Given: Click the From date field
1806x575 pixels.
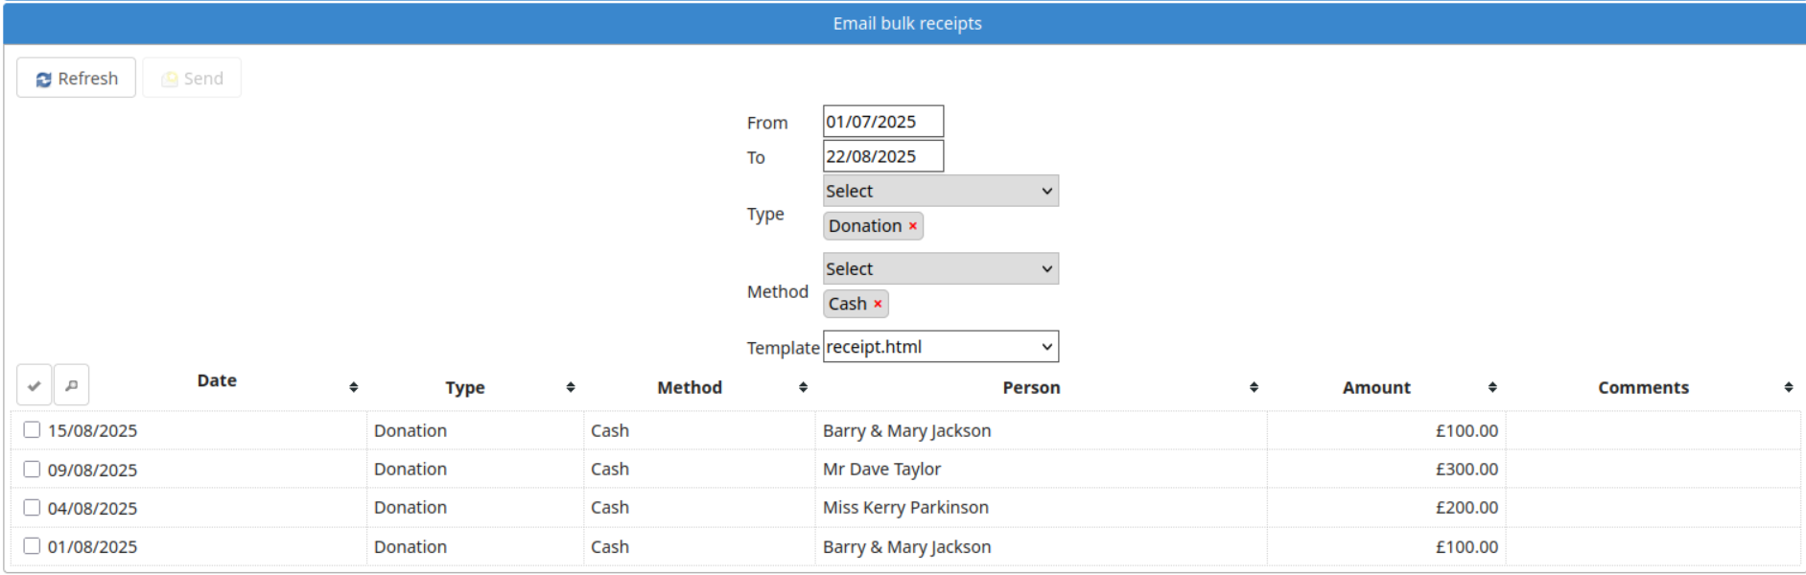Looking at the screenshot, I should click(883, 122).
